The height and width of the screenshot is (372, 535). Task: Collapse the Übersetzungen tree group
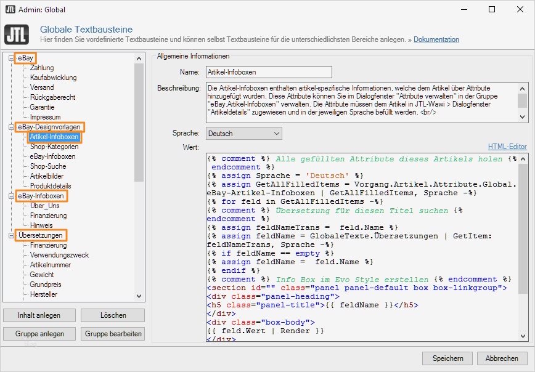pos(11,236)
